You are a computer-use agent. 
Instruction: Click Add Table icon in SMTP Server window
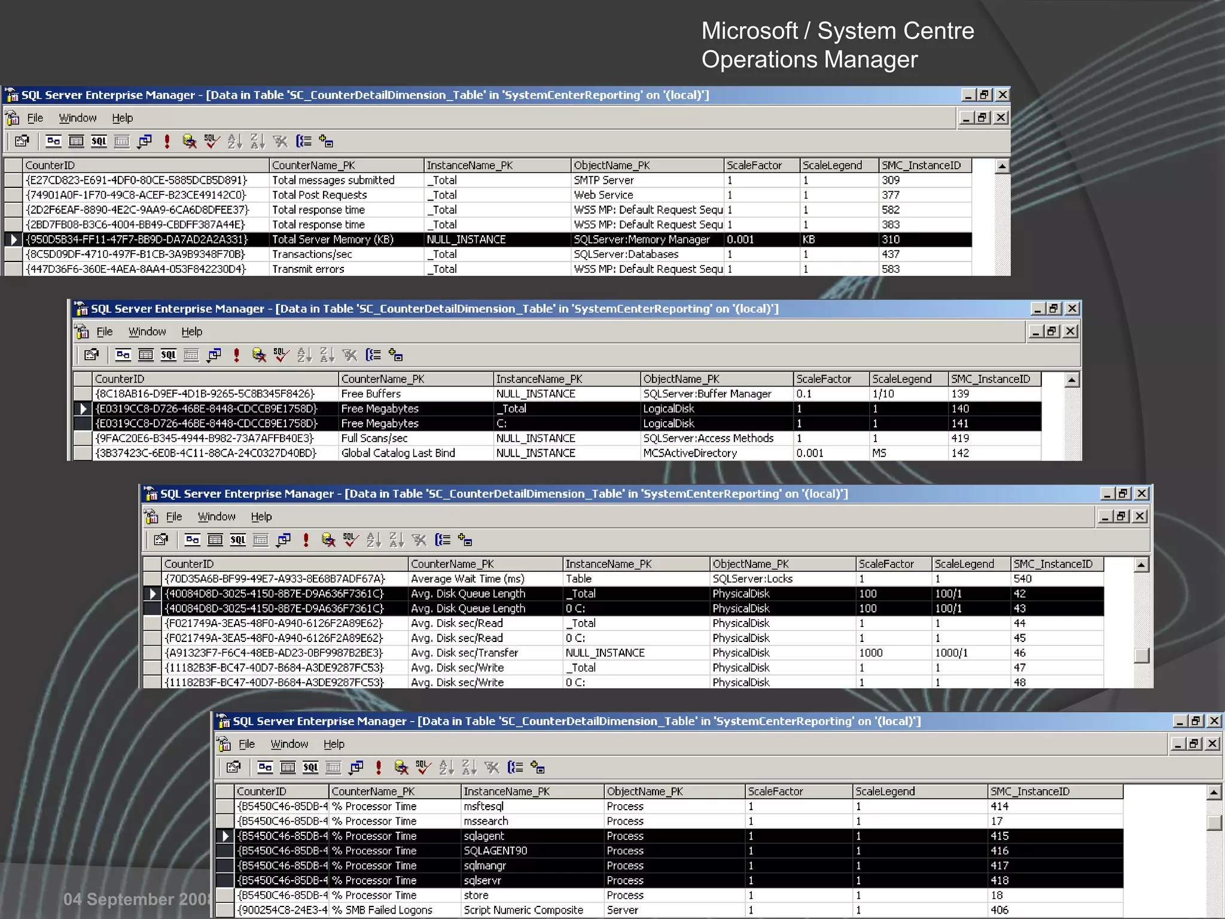click(326, 141)
